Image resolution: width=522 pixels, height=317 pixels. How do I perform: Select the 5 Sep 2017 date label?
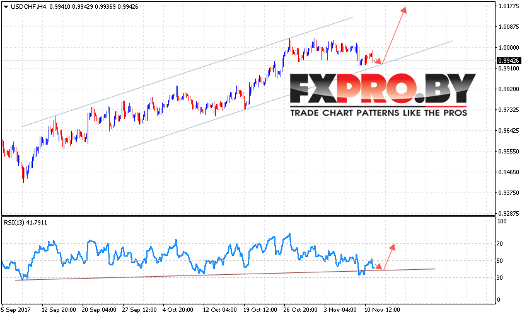pos(16,310)
